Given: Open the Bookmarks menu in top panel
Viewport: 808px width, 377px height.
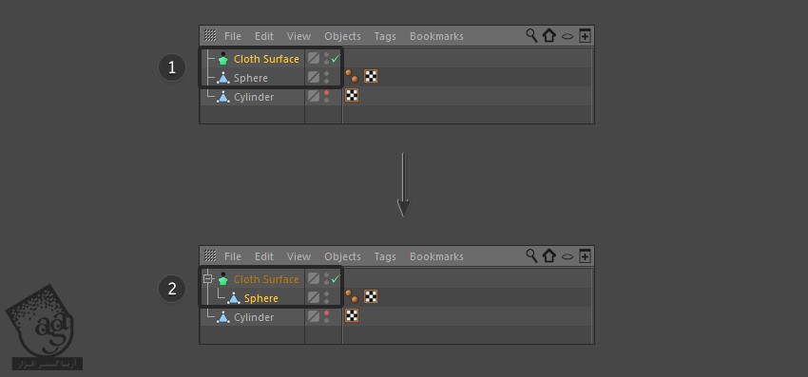Looking at the screenshot, I should [x=436, y=36].
